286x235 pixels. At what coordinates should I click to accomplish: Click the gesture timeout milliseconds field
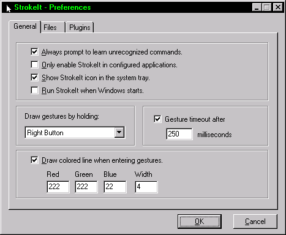click(179, 134)
